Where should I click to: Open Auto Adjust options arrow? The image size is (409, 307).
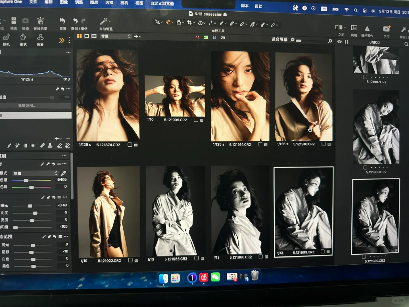[110, 21]
